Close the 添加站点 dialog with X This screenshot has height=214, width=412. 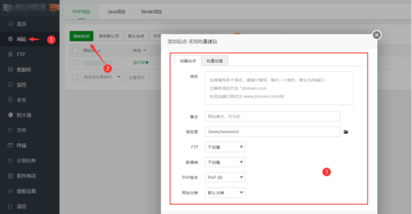tap(377, 35)
